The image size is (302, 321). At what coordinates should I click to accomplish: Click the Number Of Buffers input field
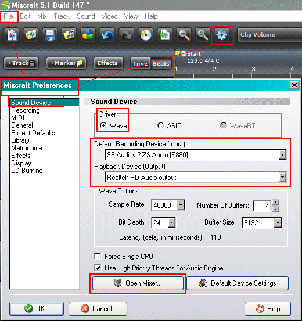263,205
